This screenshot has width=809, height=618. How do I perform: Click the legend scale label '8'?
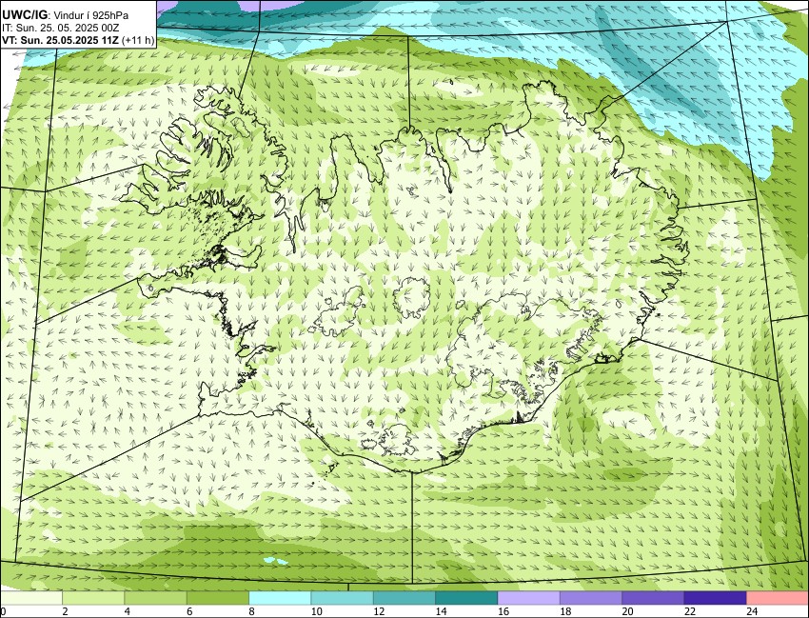click(251, 611)
